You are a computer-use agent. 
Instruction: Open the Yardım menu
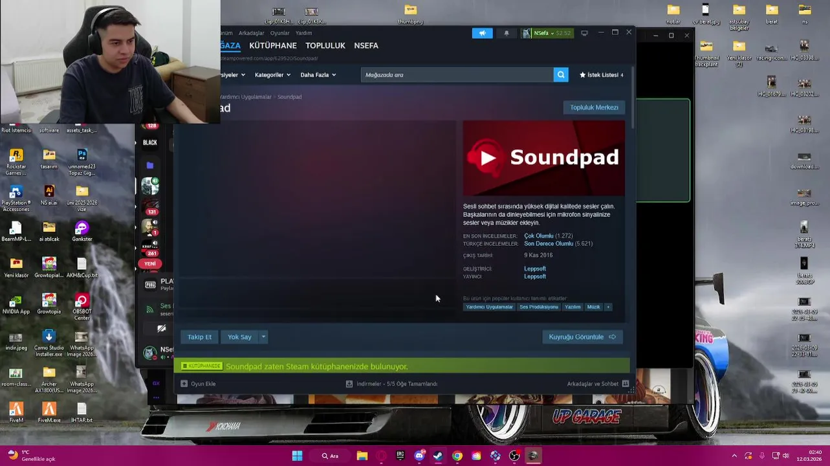304,33
